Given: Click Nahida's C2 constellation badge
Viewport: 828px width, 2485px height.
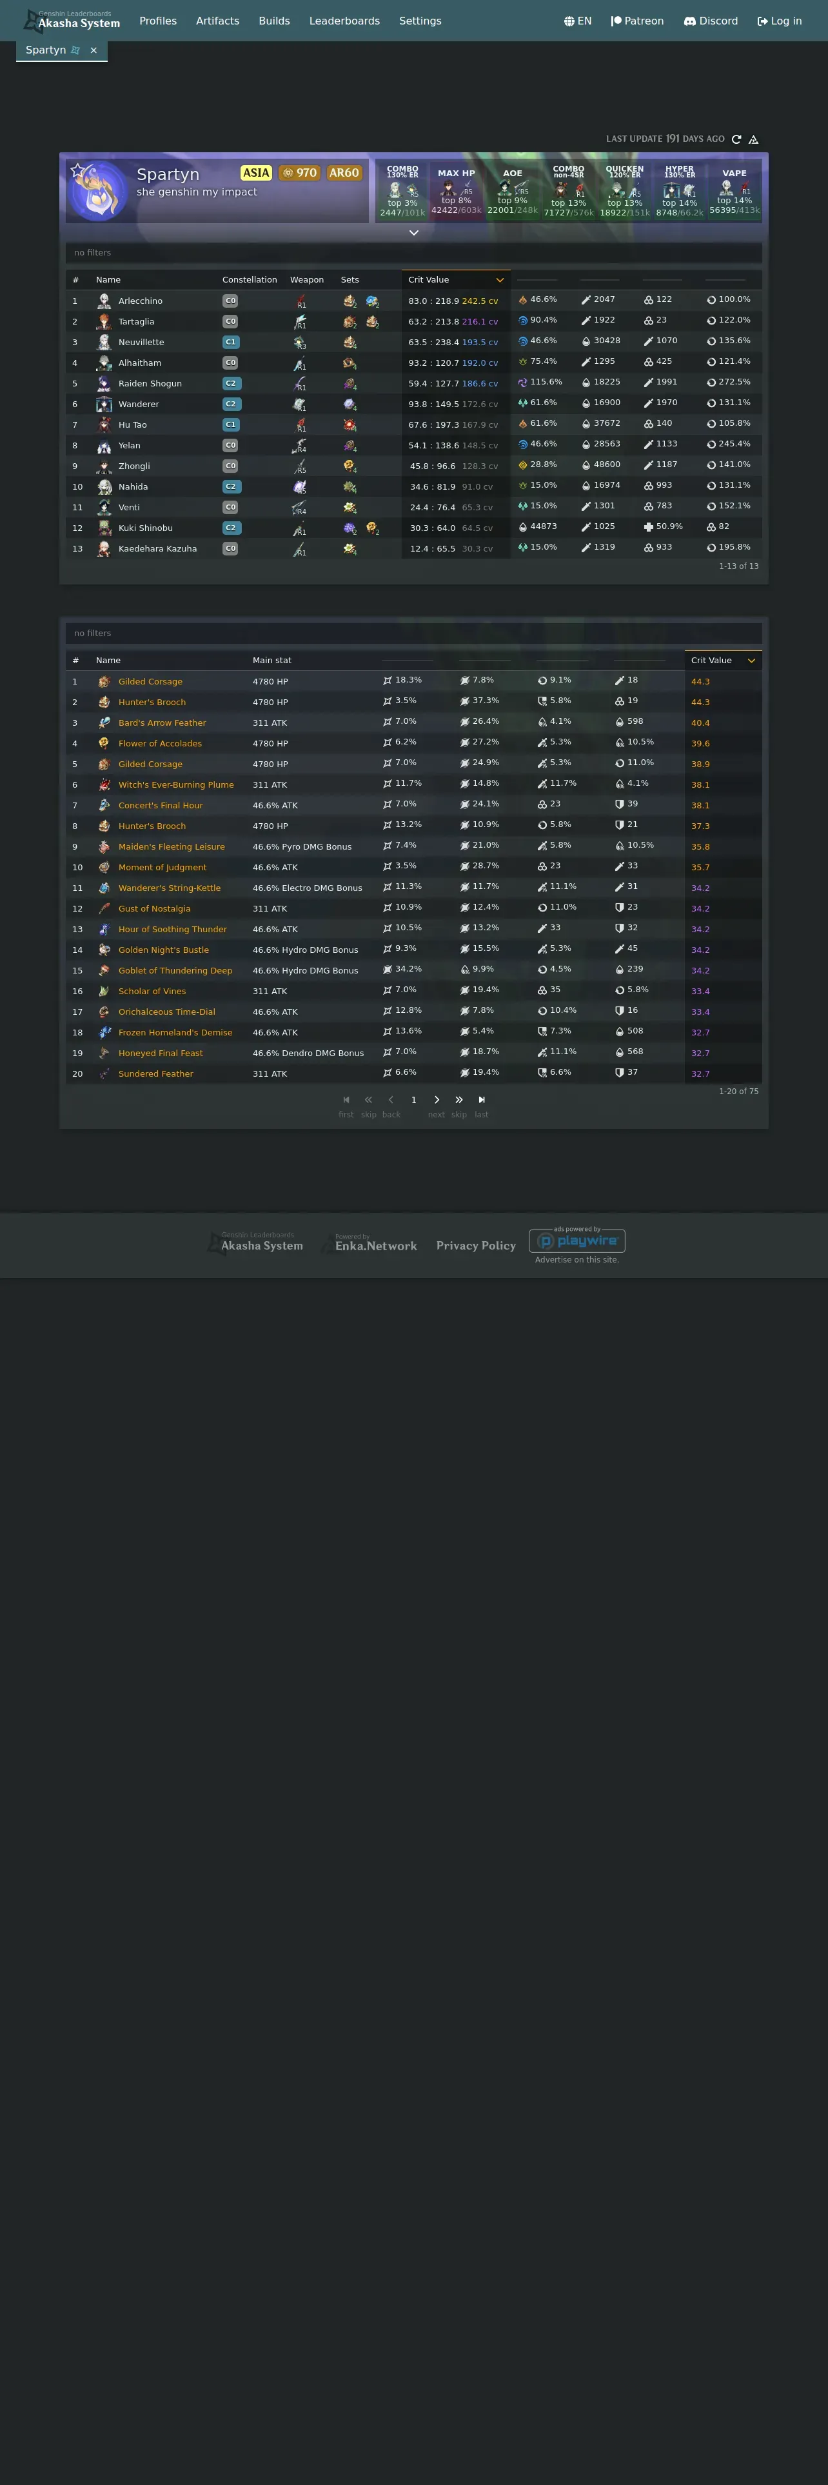Looking at the screenshot, I should click(232, 487).
